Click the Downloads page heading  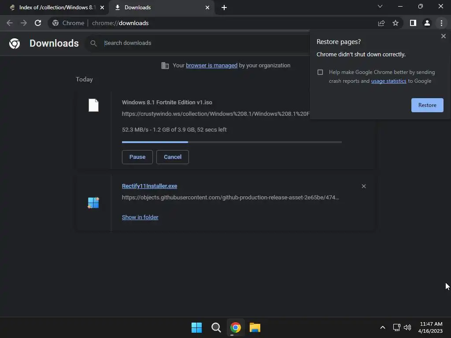point(54,44)
